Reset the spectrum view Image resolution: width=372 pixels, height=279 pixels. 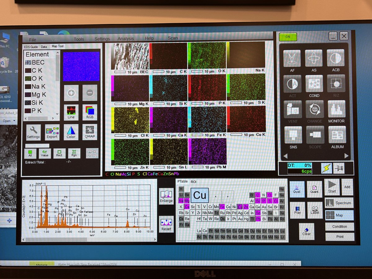(x=166, y=224)
